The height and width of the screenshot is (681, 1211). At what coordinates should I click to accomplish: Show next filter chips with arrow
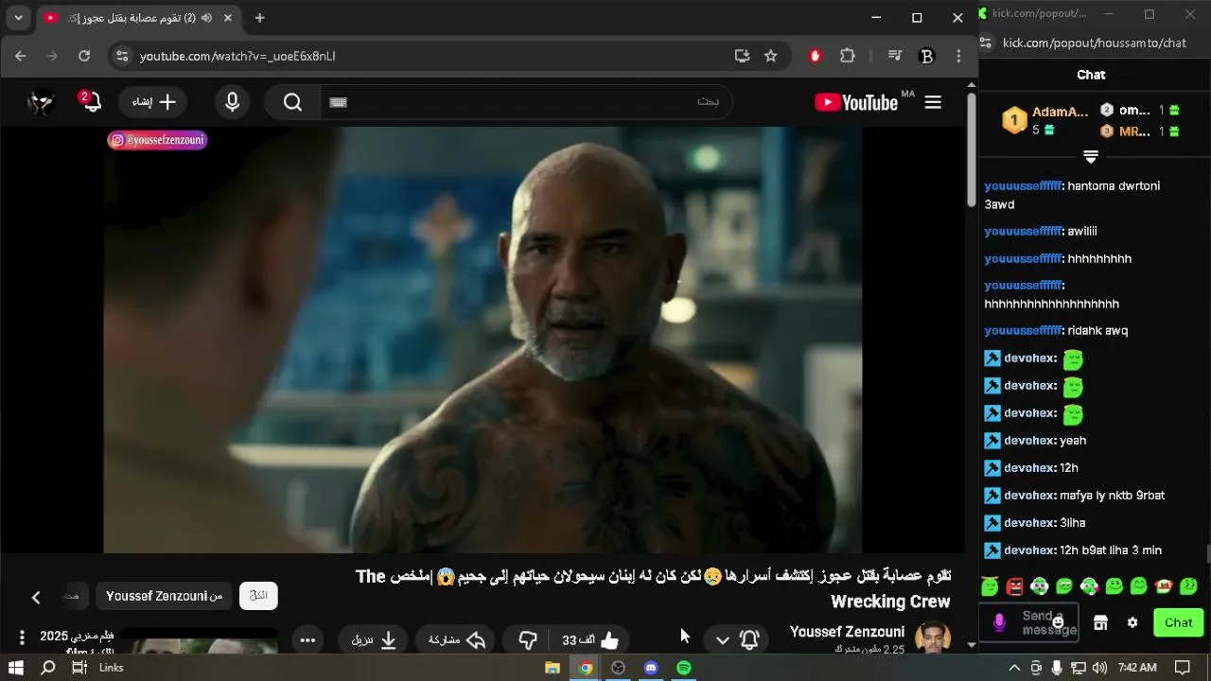tap(36, 597)
